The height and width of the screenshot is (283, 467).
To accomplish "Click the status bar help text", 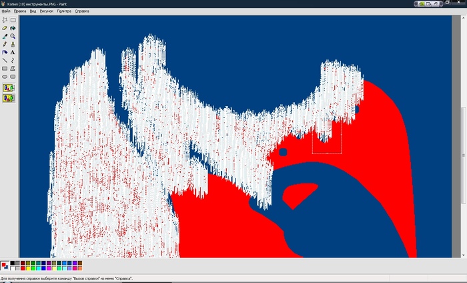I will pos(67,278).
